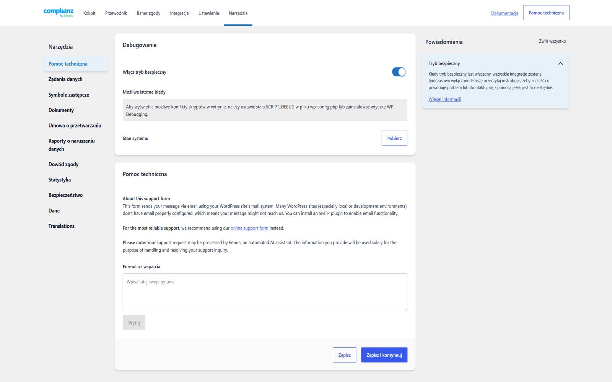Open Raporty o naruszeniu danych

click(72, 145)
